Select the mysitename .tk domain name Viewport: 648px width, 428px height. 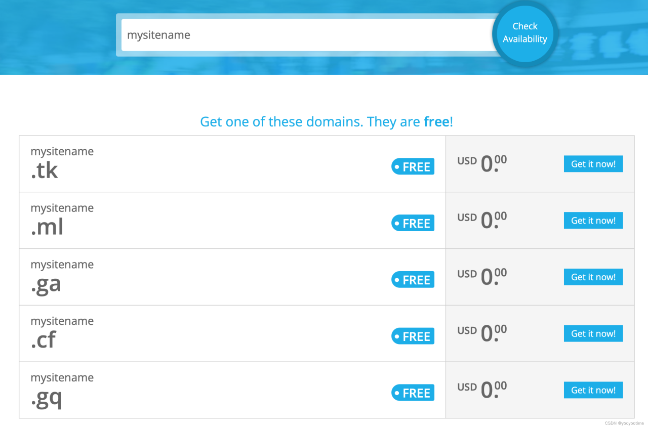point(62,164)
